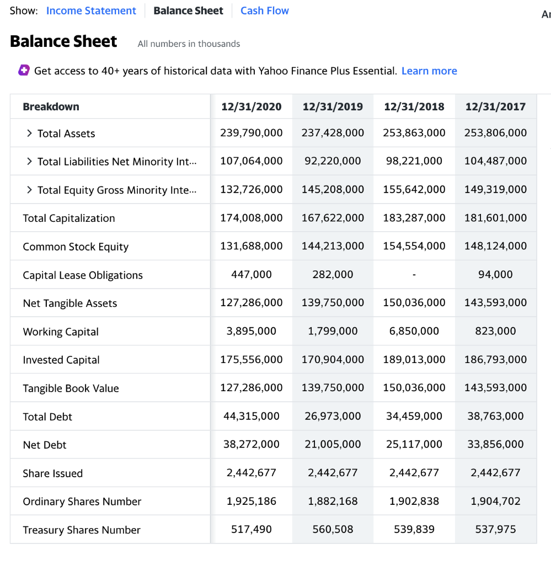Select the 12/31/2018 column header
Image resolution: width=551 pixels, height=565 pixels.
[x=414, y=106]
